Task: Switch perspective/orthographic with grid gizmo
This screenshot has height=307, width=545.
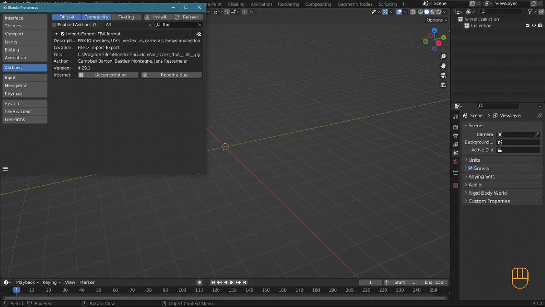Action: pyautogui.click(x=443, y=85)
